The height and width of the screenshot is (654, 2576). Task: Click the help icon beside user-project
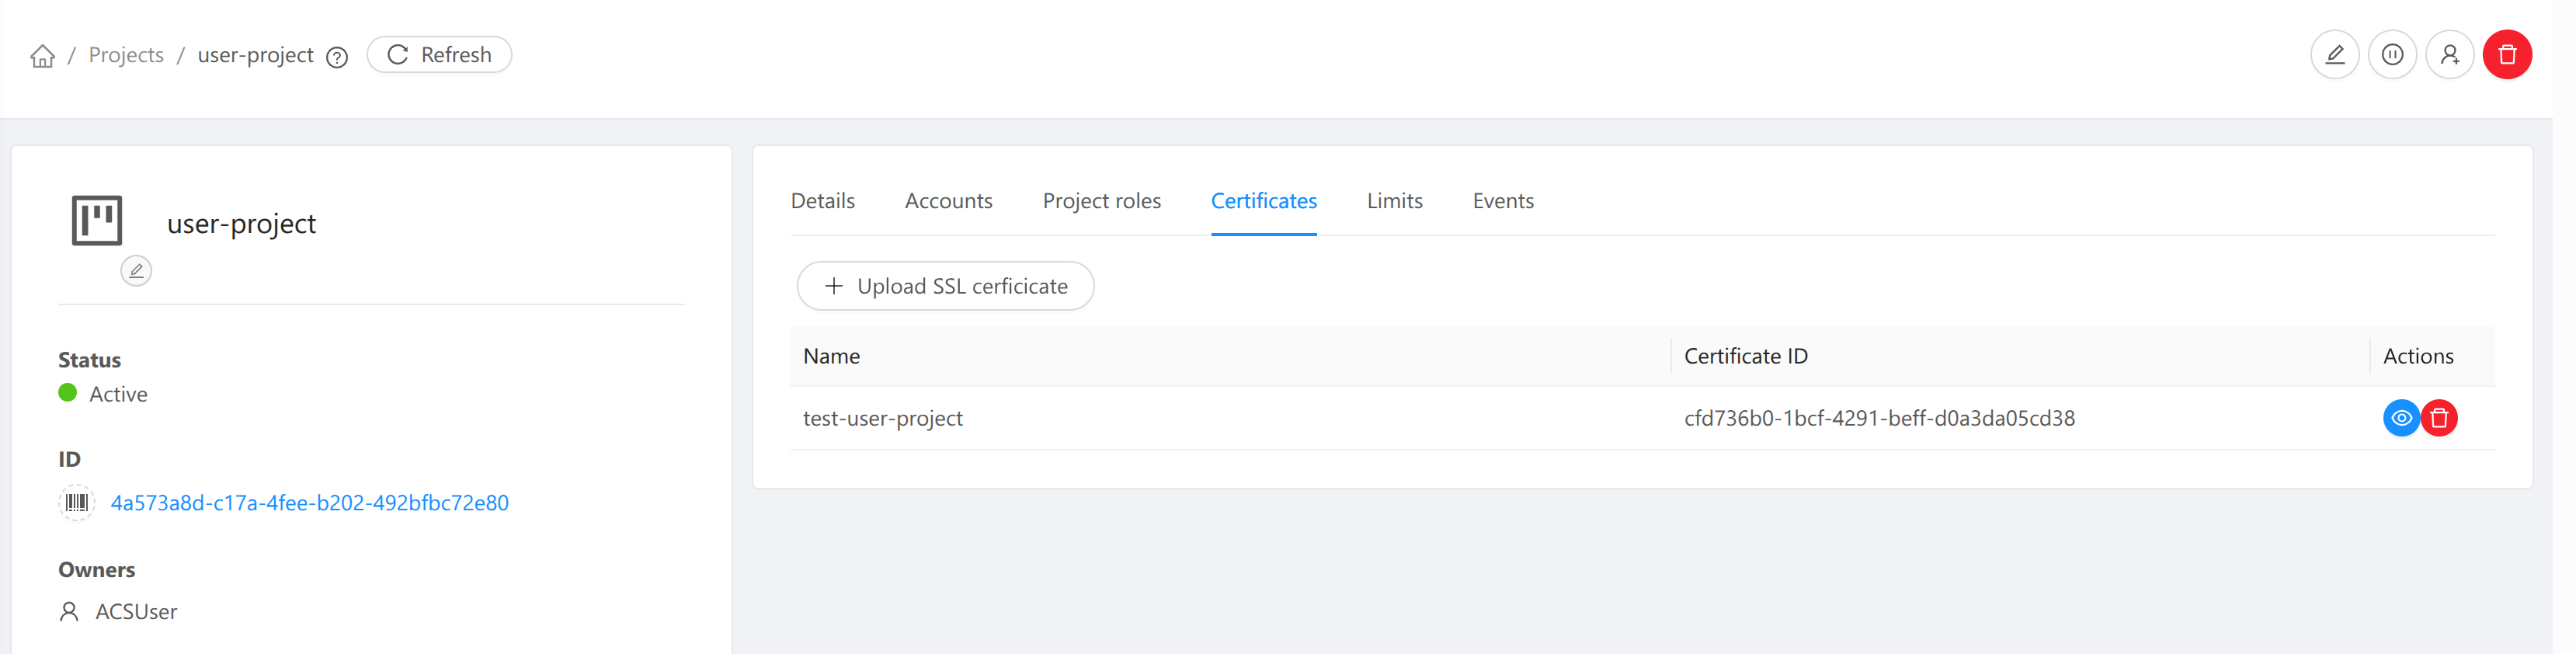click(x=337, y=57)
